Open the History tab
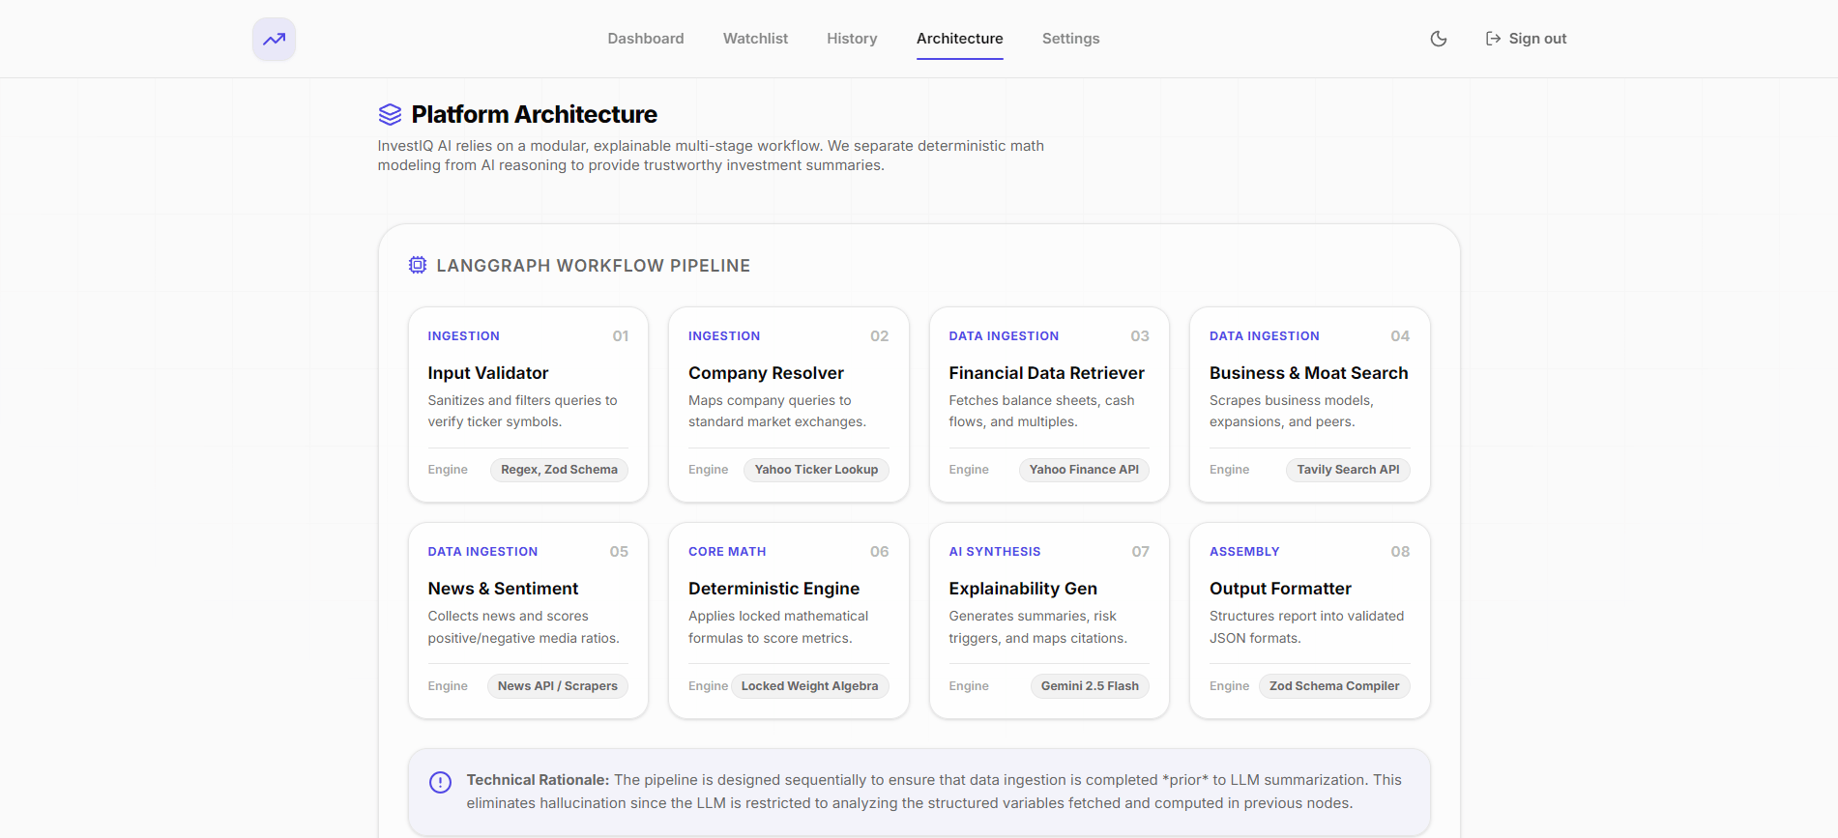The width and height of the screenshot is (1838, 838). (x=852, y=39)
